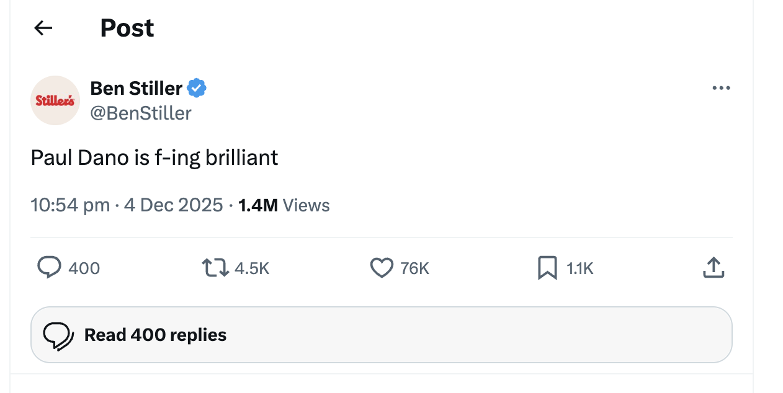
Task: Open Ben Stiller's profile from his name
Action: coord(135,88)
